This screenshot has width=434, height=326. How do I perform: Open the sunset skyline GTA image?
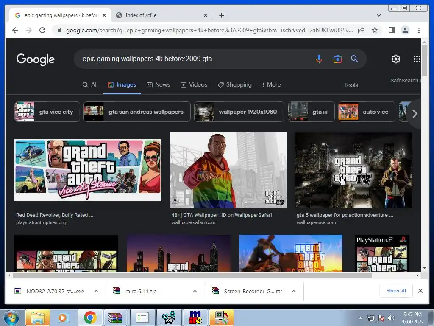(x=179, y=253)
